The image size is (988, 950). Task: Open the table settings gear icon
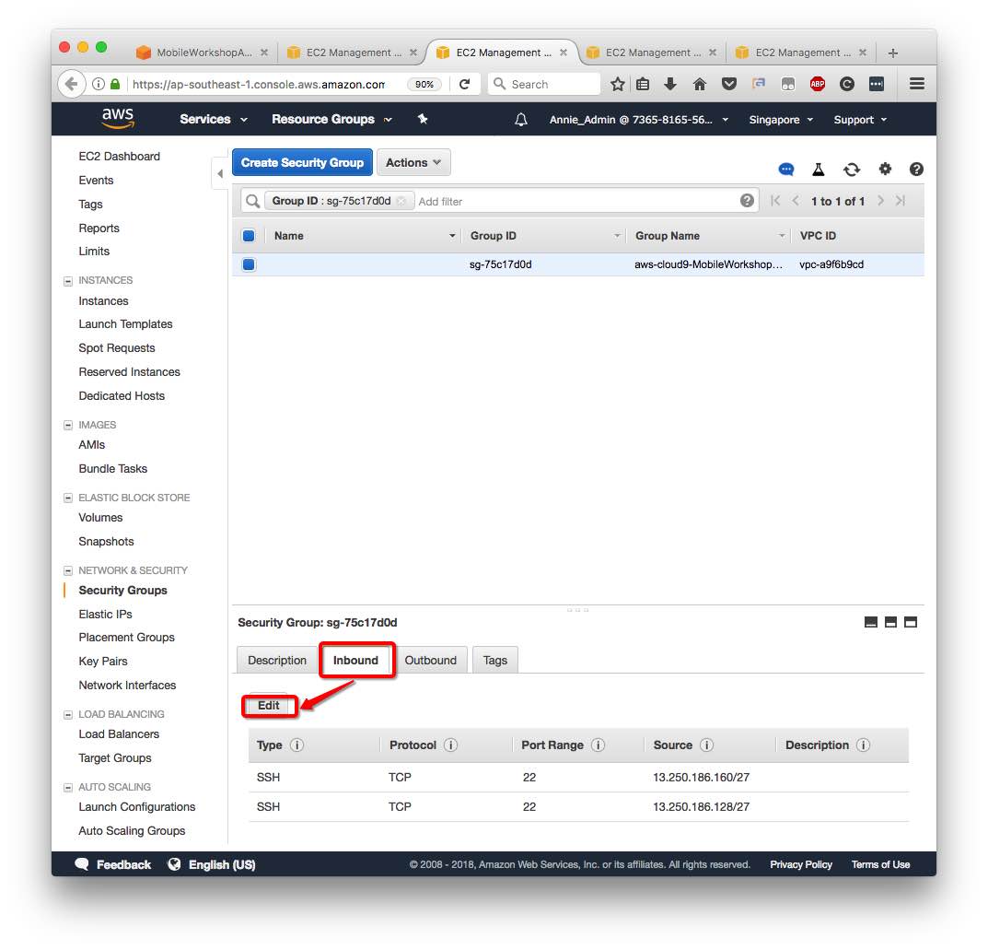[885, 169]
